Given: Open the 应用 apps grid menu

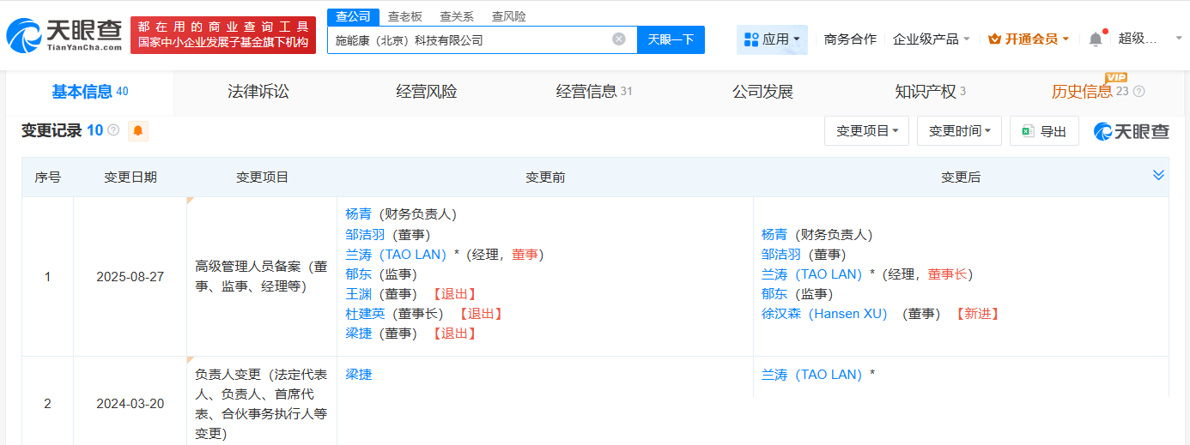Looking at the screenshot, I should click(x=772, y=39).
